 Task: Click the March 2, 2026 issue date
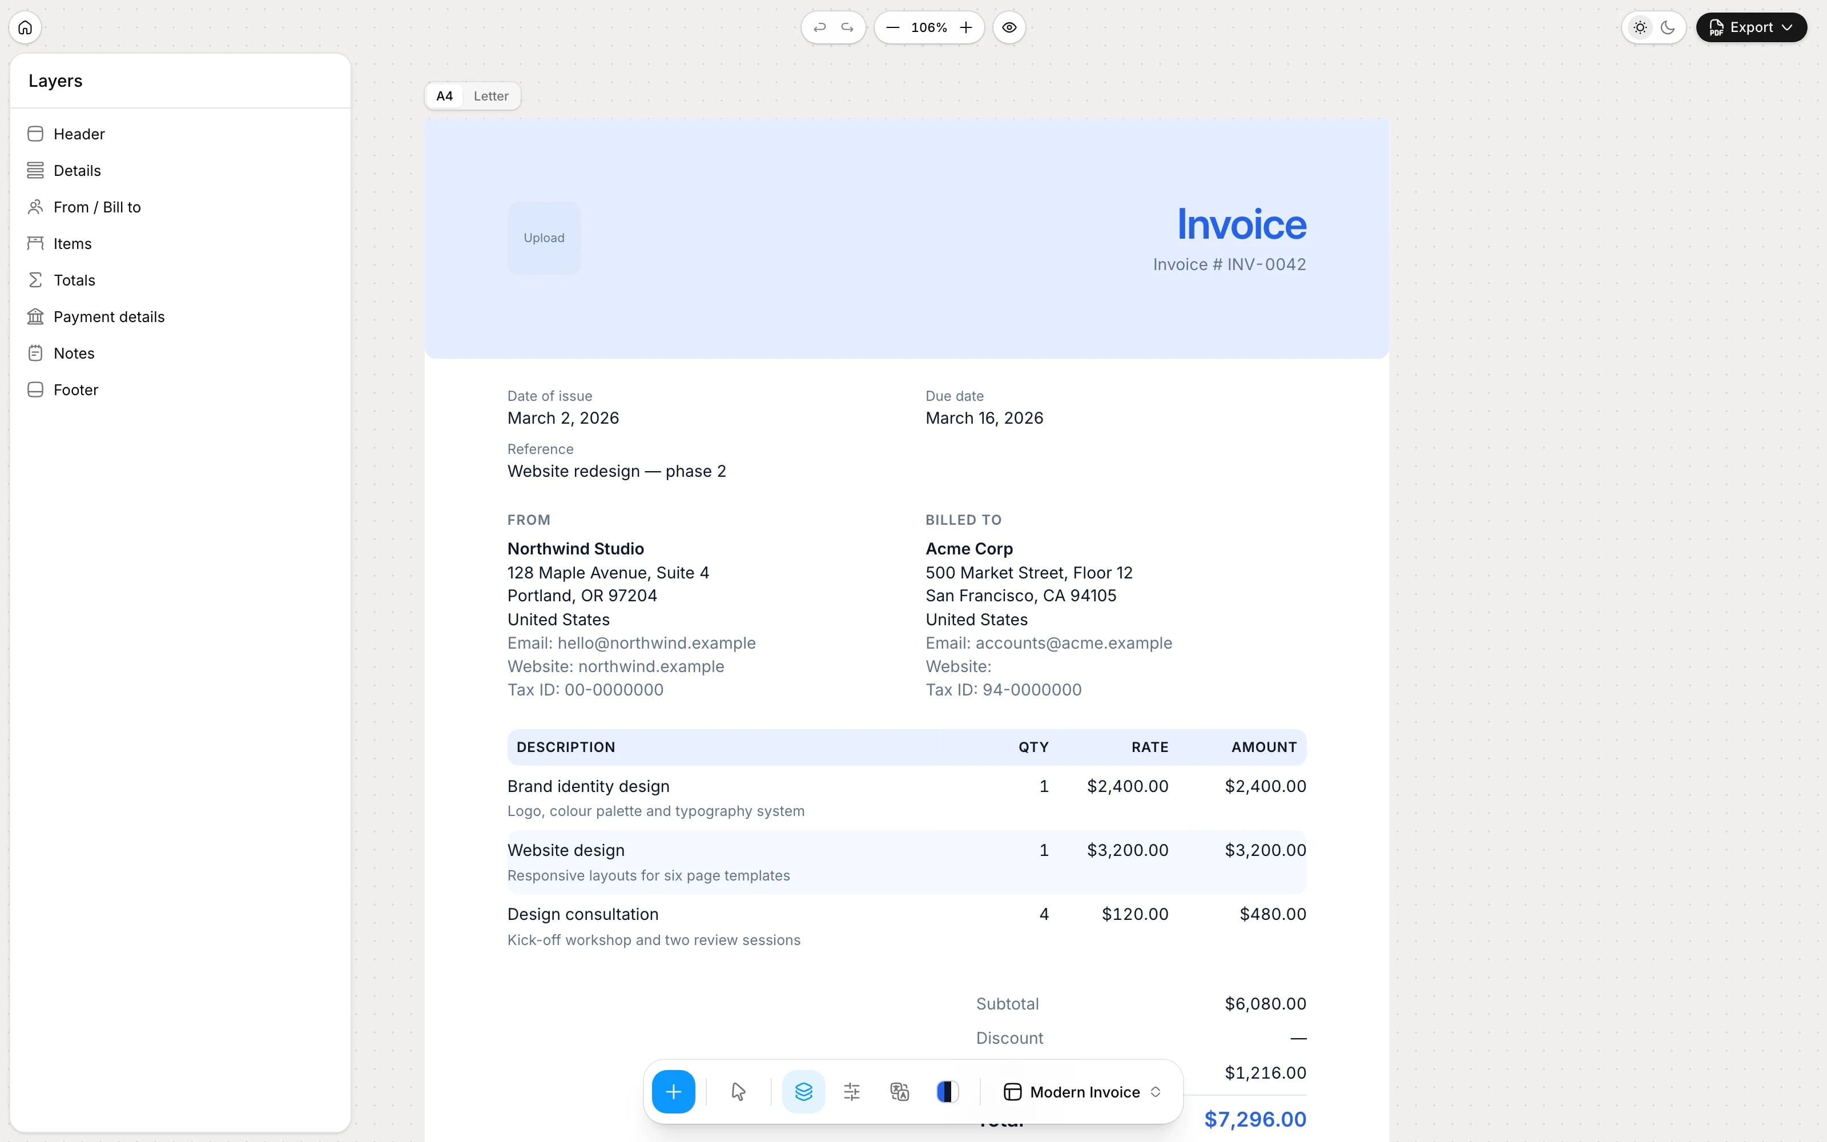[563, 419]
